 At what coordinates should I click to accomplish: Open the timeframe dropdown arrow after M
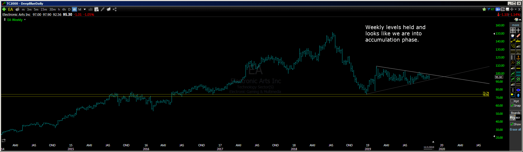[x=85, y=9]
